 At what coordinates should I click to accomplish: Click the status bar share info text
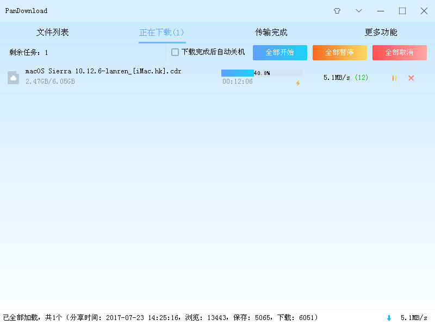[x=160, y=317]
